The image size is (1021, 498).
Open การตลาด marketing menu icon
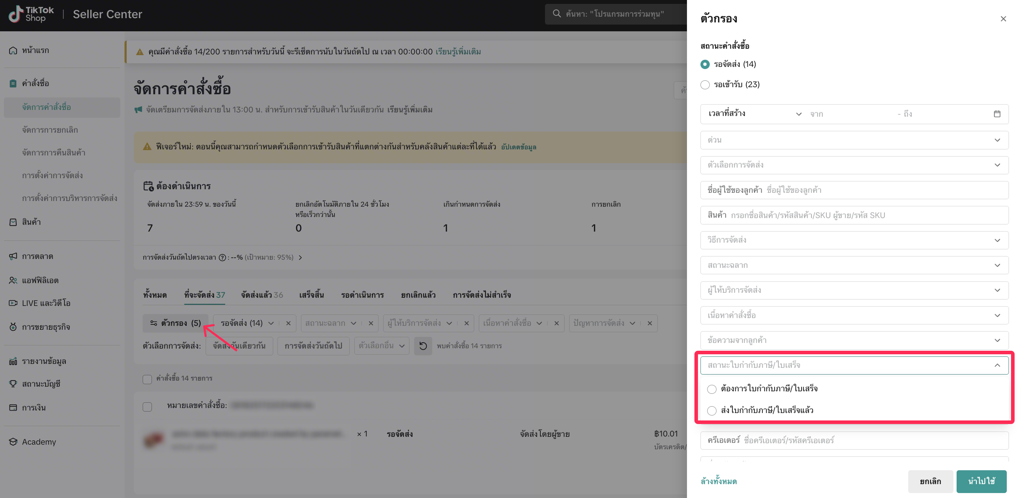(13, 256)
